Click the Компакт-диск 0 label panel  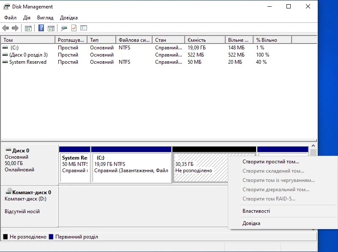[x=30, y=206]
